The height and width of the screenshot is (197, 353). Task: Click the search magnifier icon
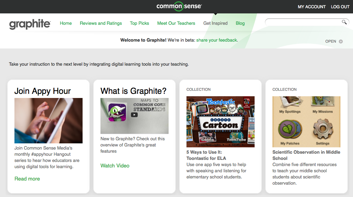(x=344, y=22)
